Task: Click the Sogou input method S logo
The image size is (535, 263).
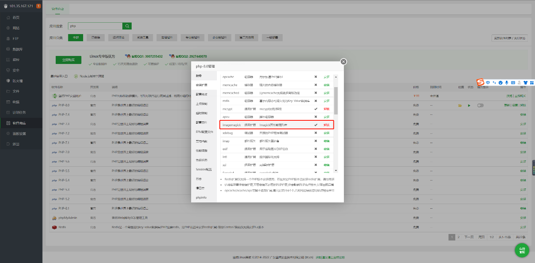Action: [x=480, y=82]
